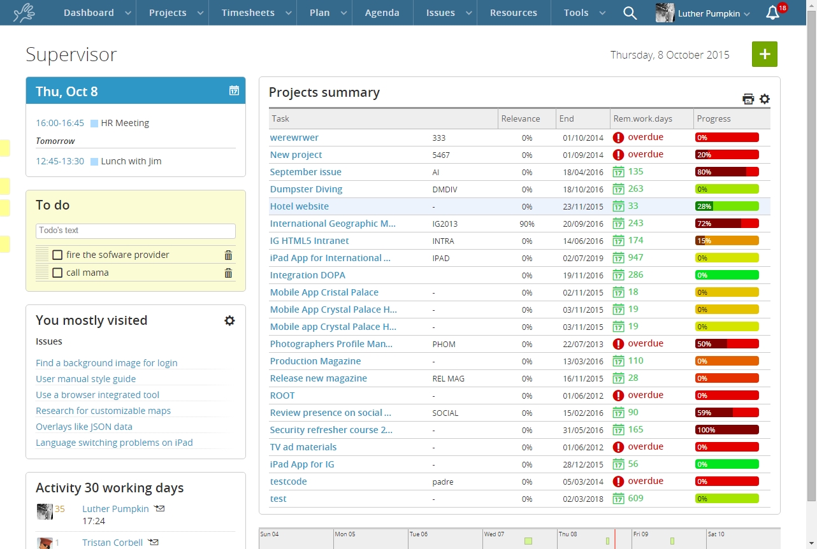
Task: Open the Tools dropdown menu
Action: click(x=575, y=13)
